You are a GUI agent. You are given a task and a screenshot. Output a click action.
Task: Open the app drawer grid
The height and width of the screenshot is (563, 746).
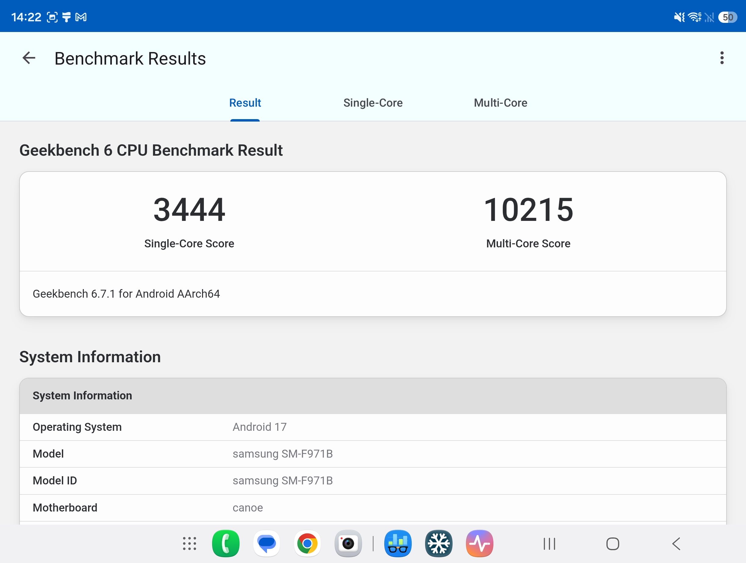(190, 544)
